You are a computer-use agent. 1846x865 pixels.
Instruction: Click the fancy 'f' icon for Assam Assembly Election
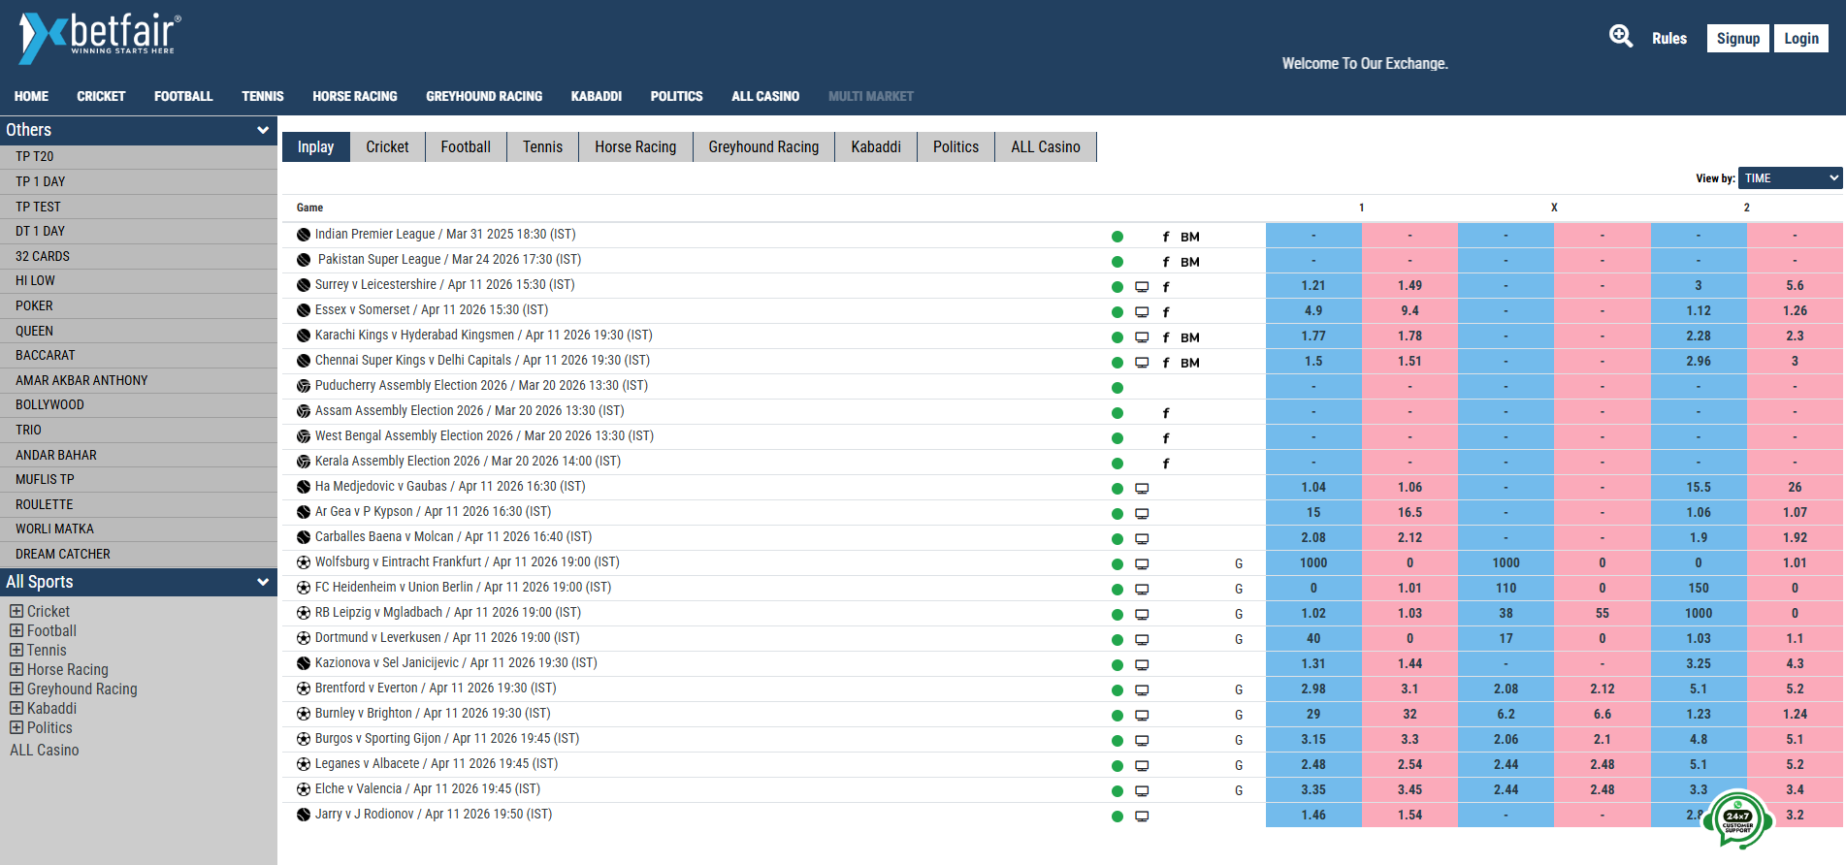coord(1165,413)
